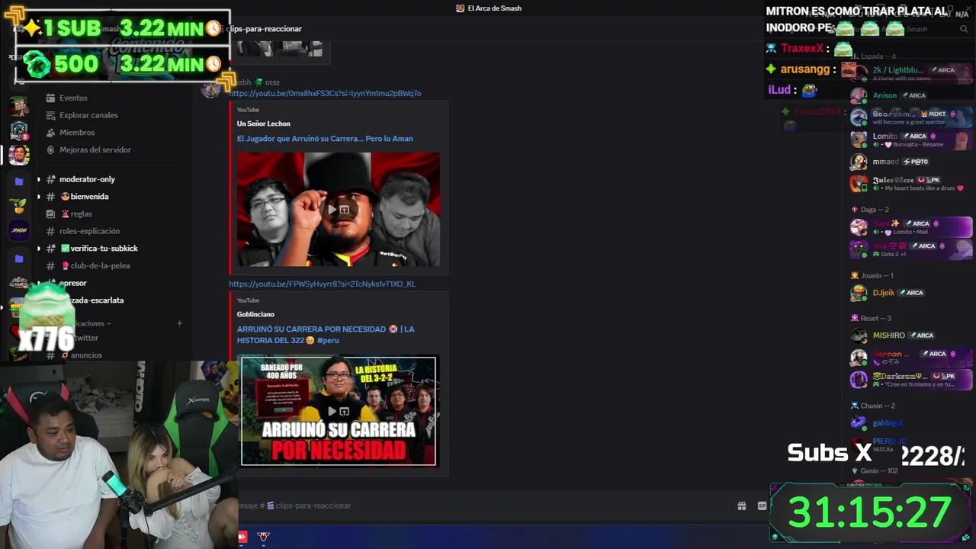Viewport: 976px width, 549px height.
Task: Expand the lower purple server folder
Action: pyautogui.click(x=19, y=258)
